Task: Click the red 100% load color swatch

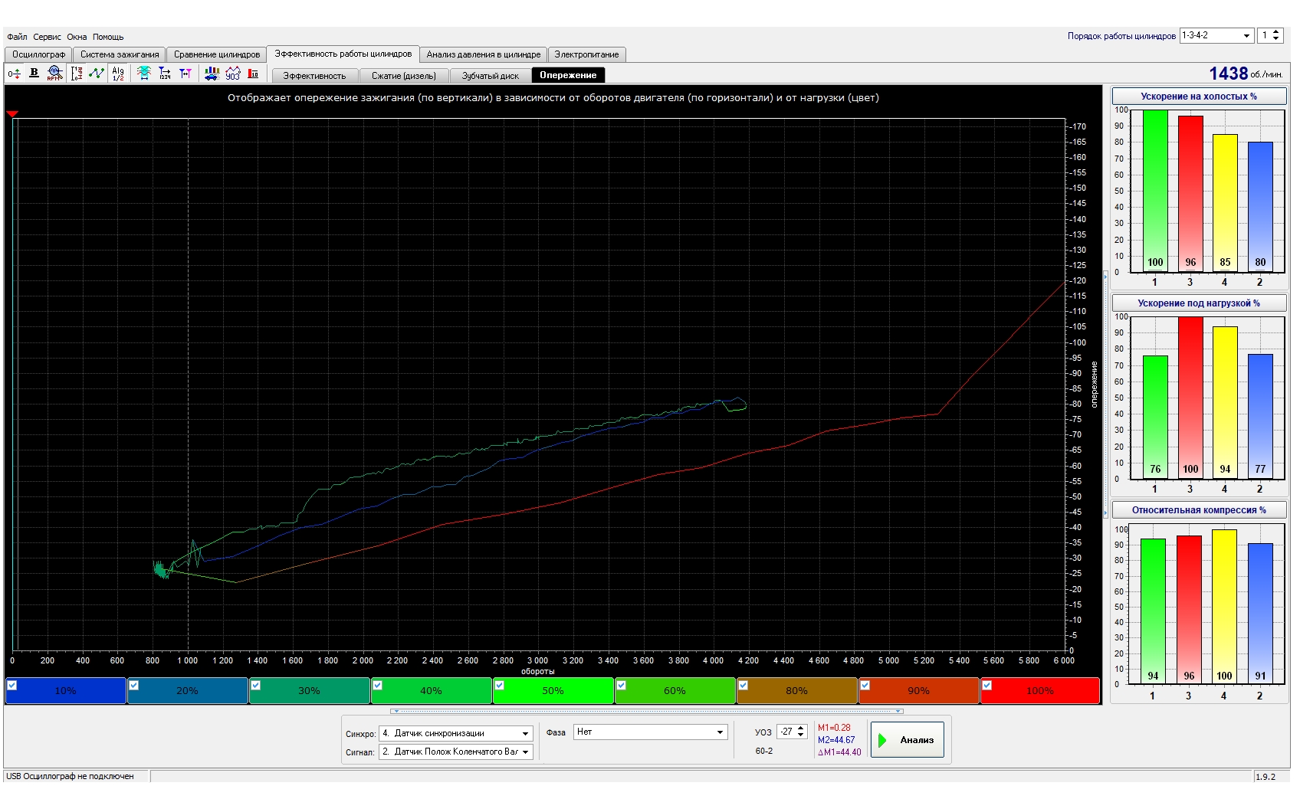Action: point(1040,691)
